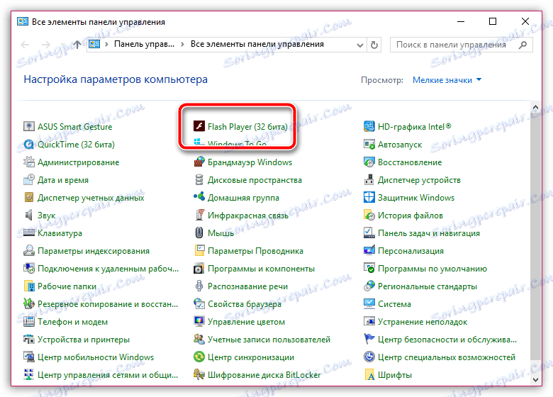The width and height of the screenshot is (553, 397).
Task: Click the scrollbar down arrow
Action: [535, 380]
